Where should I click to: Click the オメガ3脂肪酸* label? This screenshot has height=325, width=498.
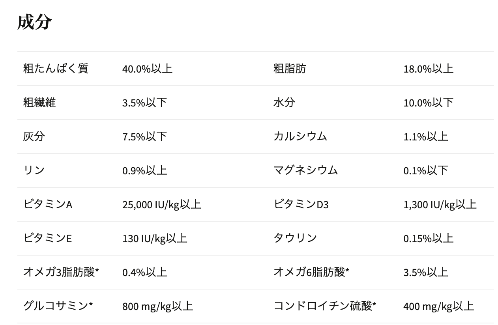tap(61, 272)
